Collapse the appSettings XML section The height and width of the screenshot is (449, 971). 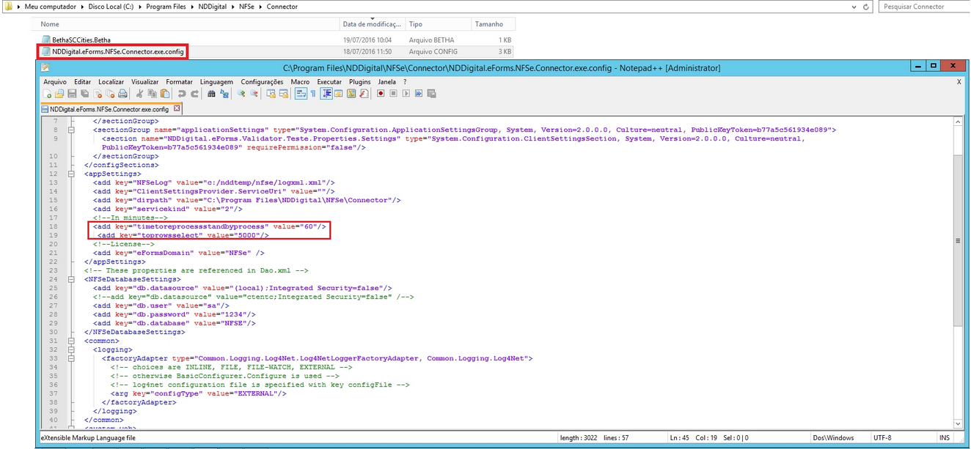(70, 174)
